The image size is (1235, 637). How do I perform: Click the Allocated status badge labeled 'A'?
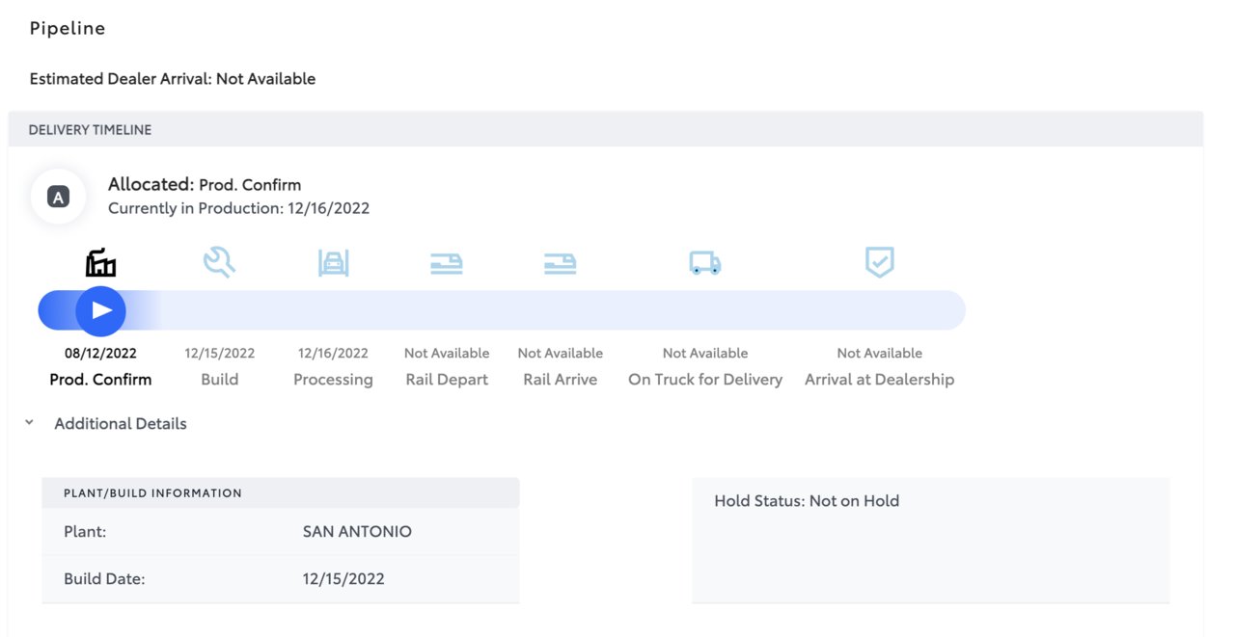(59, 198)
